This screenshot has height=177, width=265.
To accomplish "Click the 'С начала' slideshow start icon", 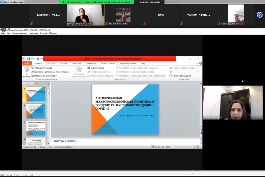I will [26, 70].
